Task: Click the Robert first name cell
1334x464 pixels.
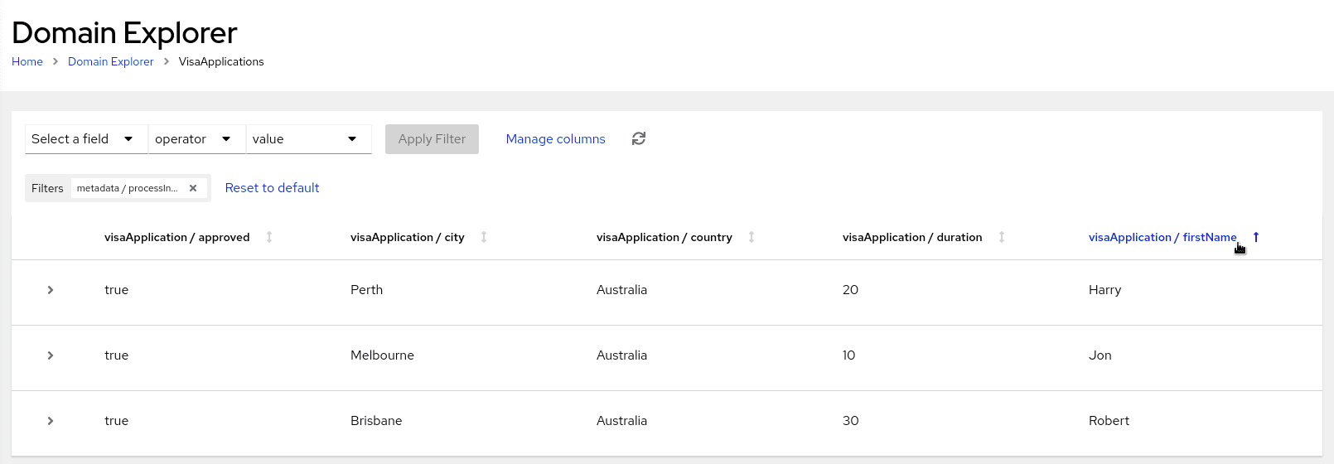Action: (x=1109, y=421)
